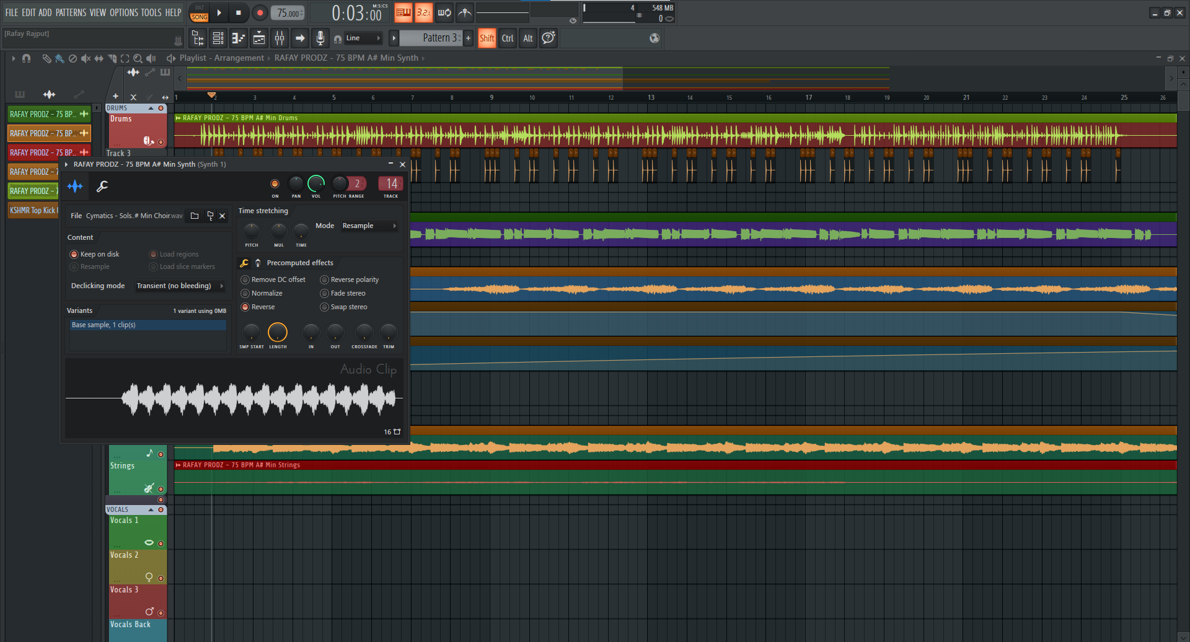The image size is (1190, 642).
Task: Click the microphone recording icon
Action: click(x=320, y=38)
